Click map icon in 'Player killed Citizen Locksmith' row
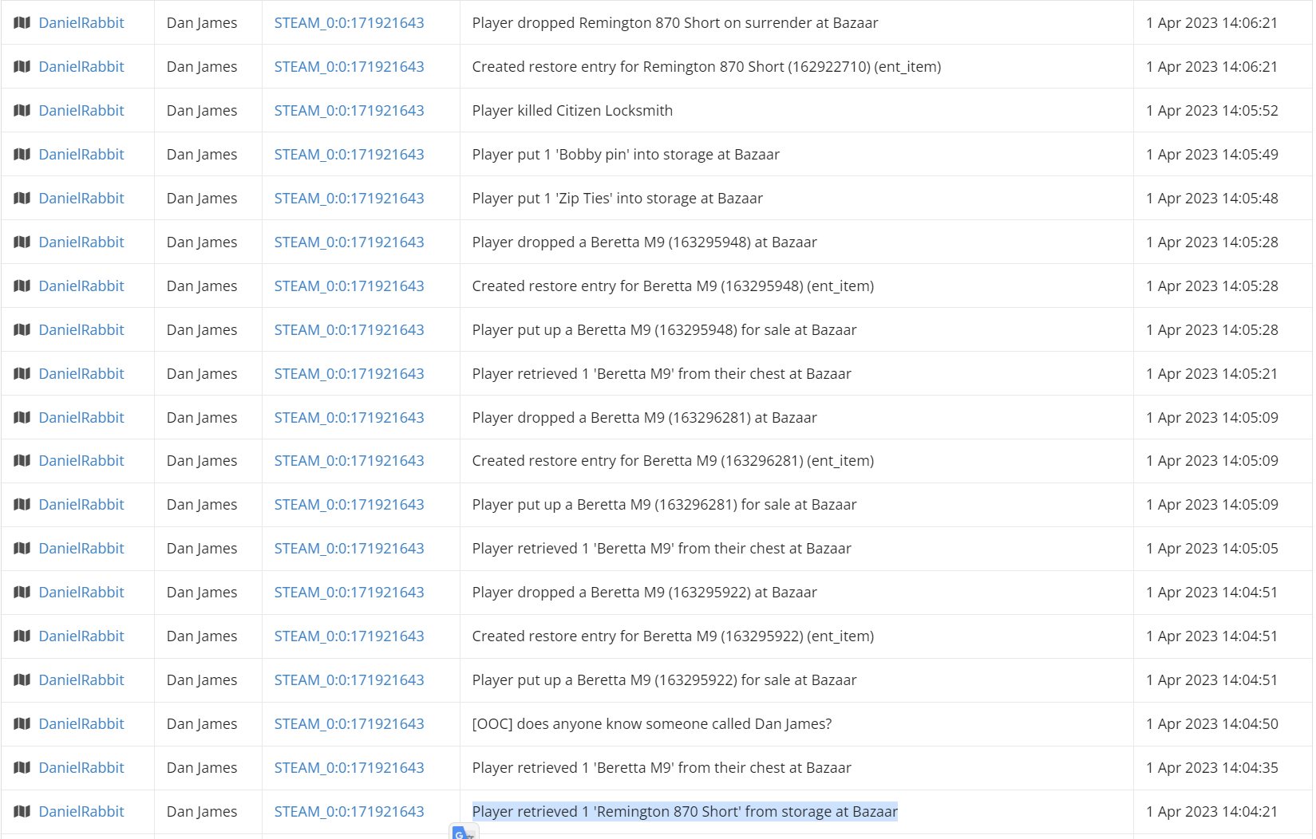The width and height of the screenshot is (1316, 839). 22,110
